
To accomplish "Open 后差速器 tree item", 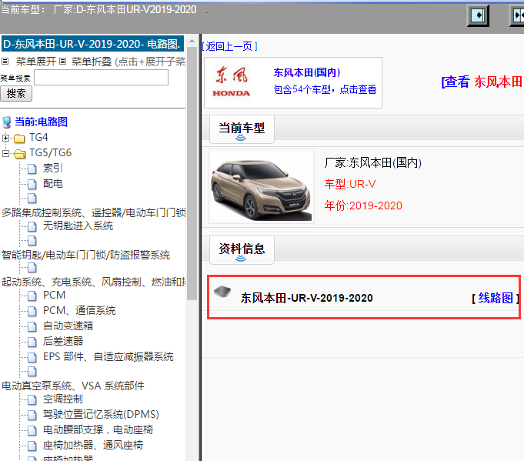I will (x=63, y=341).
